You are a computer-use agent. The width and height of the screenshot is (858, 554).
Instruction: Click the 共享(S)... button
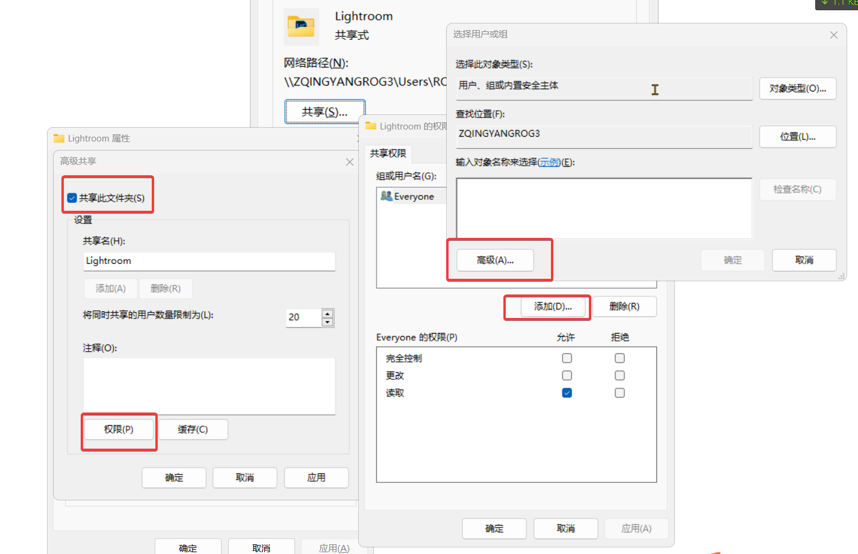pyautogui.click(x=325, y=112)
